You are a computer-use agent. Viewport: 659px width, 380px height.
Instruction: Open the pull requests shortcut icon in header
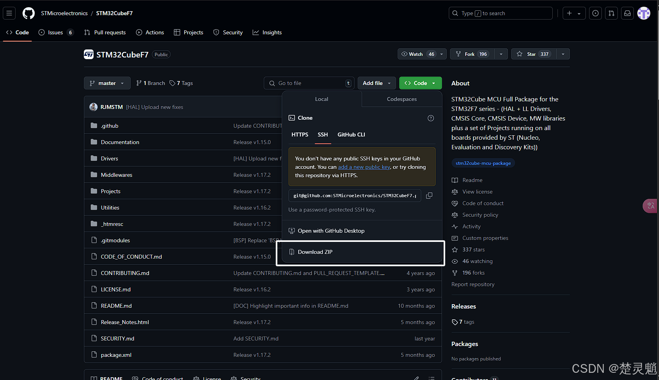(x=611, y=13)
